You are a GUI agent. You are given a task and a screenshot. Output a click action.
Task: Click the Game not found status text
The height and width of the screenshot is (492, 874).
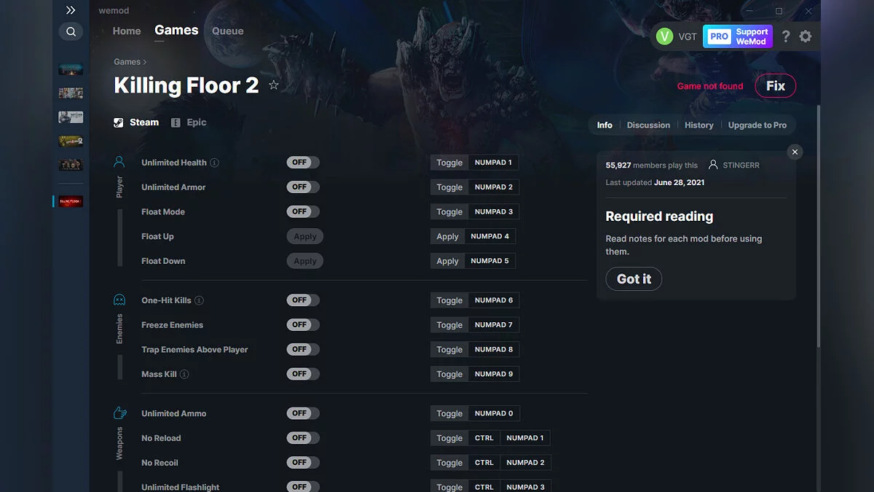tap(710, 86)
